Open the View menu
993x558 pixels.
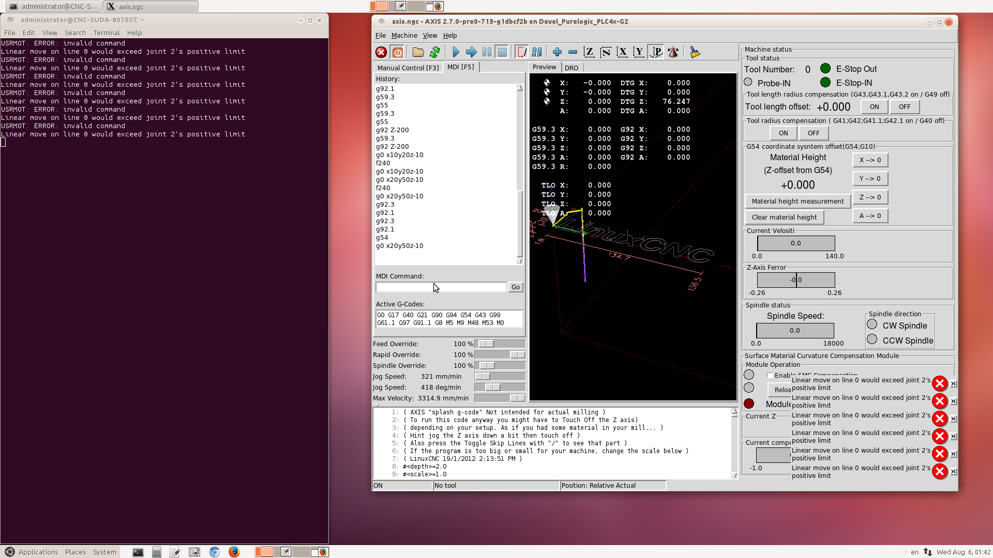tap(430, 36)
